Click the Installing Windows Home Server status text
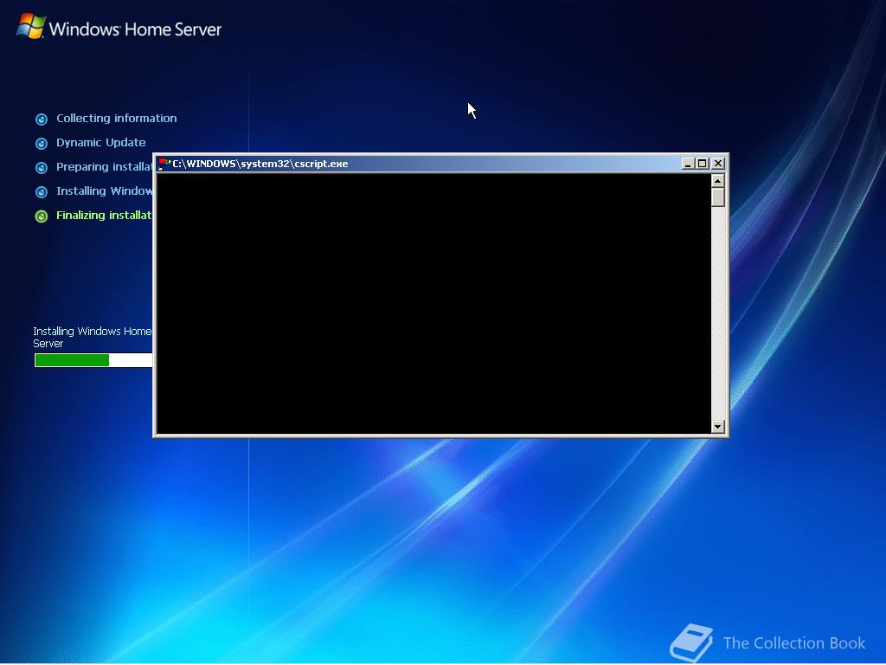 point(92,337)
